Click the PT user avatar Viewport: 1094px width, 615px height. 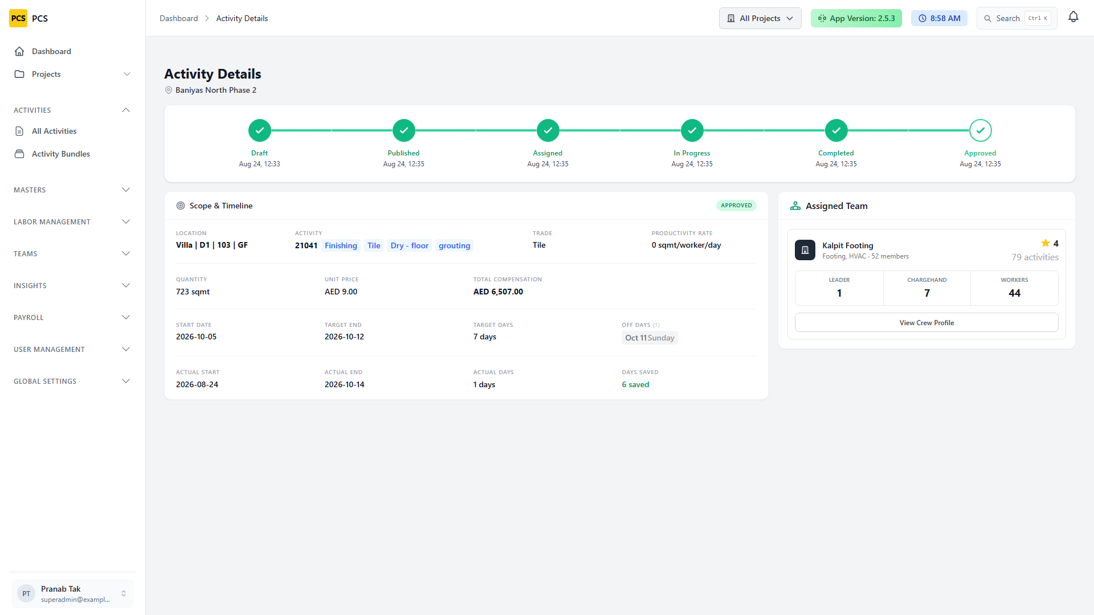[26, 593]
